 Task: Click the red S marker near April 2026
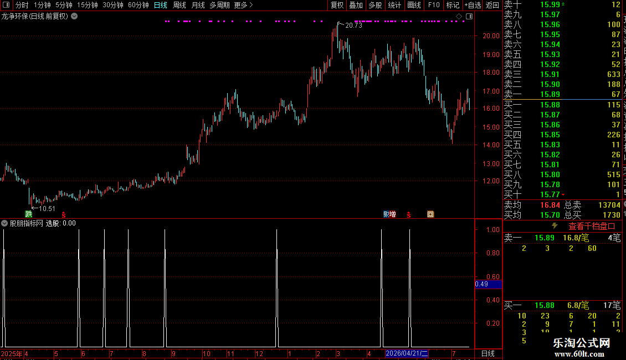click(x=408, y=215)
